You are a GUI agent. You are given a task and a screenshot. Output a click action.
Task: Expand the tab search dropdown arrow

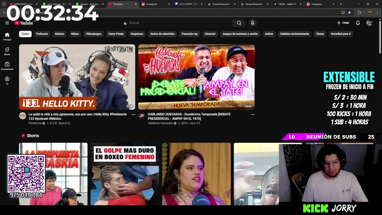pyautogui.click(x=4, y=4)
